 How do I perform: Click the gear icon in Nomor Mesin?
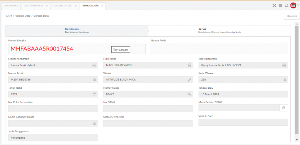[94, 80]
